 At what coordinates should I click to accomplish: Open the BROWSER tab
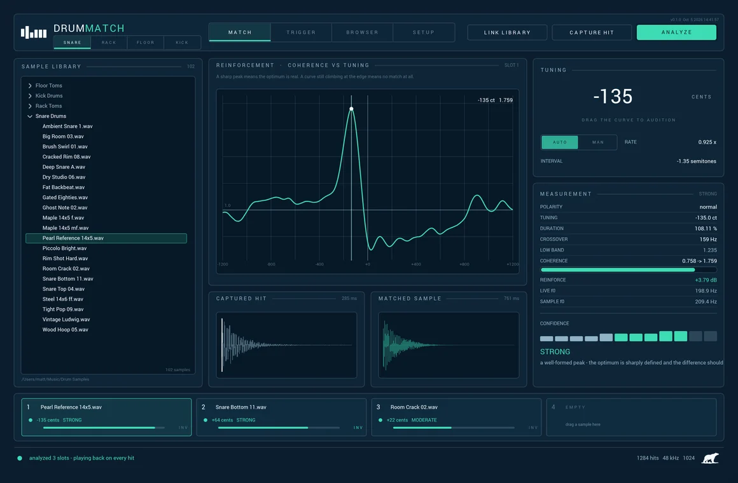click(x=363, y=32)
